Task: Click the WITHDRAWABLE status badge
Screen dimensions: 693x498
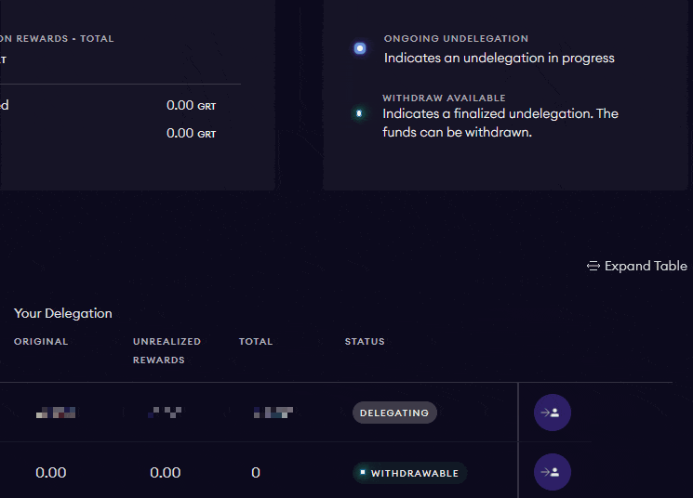Action: pyautogui.click(x=409, y=473)
